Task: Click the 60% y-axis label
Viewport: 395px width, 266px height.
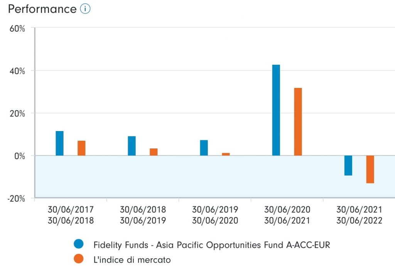Action: (17, 29)
